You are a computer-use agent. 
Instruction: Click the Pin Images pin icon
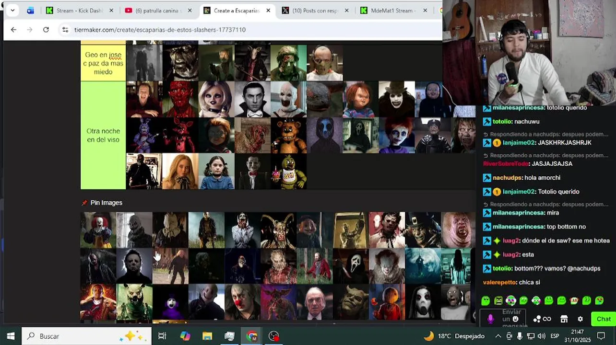pos(84,203)
